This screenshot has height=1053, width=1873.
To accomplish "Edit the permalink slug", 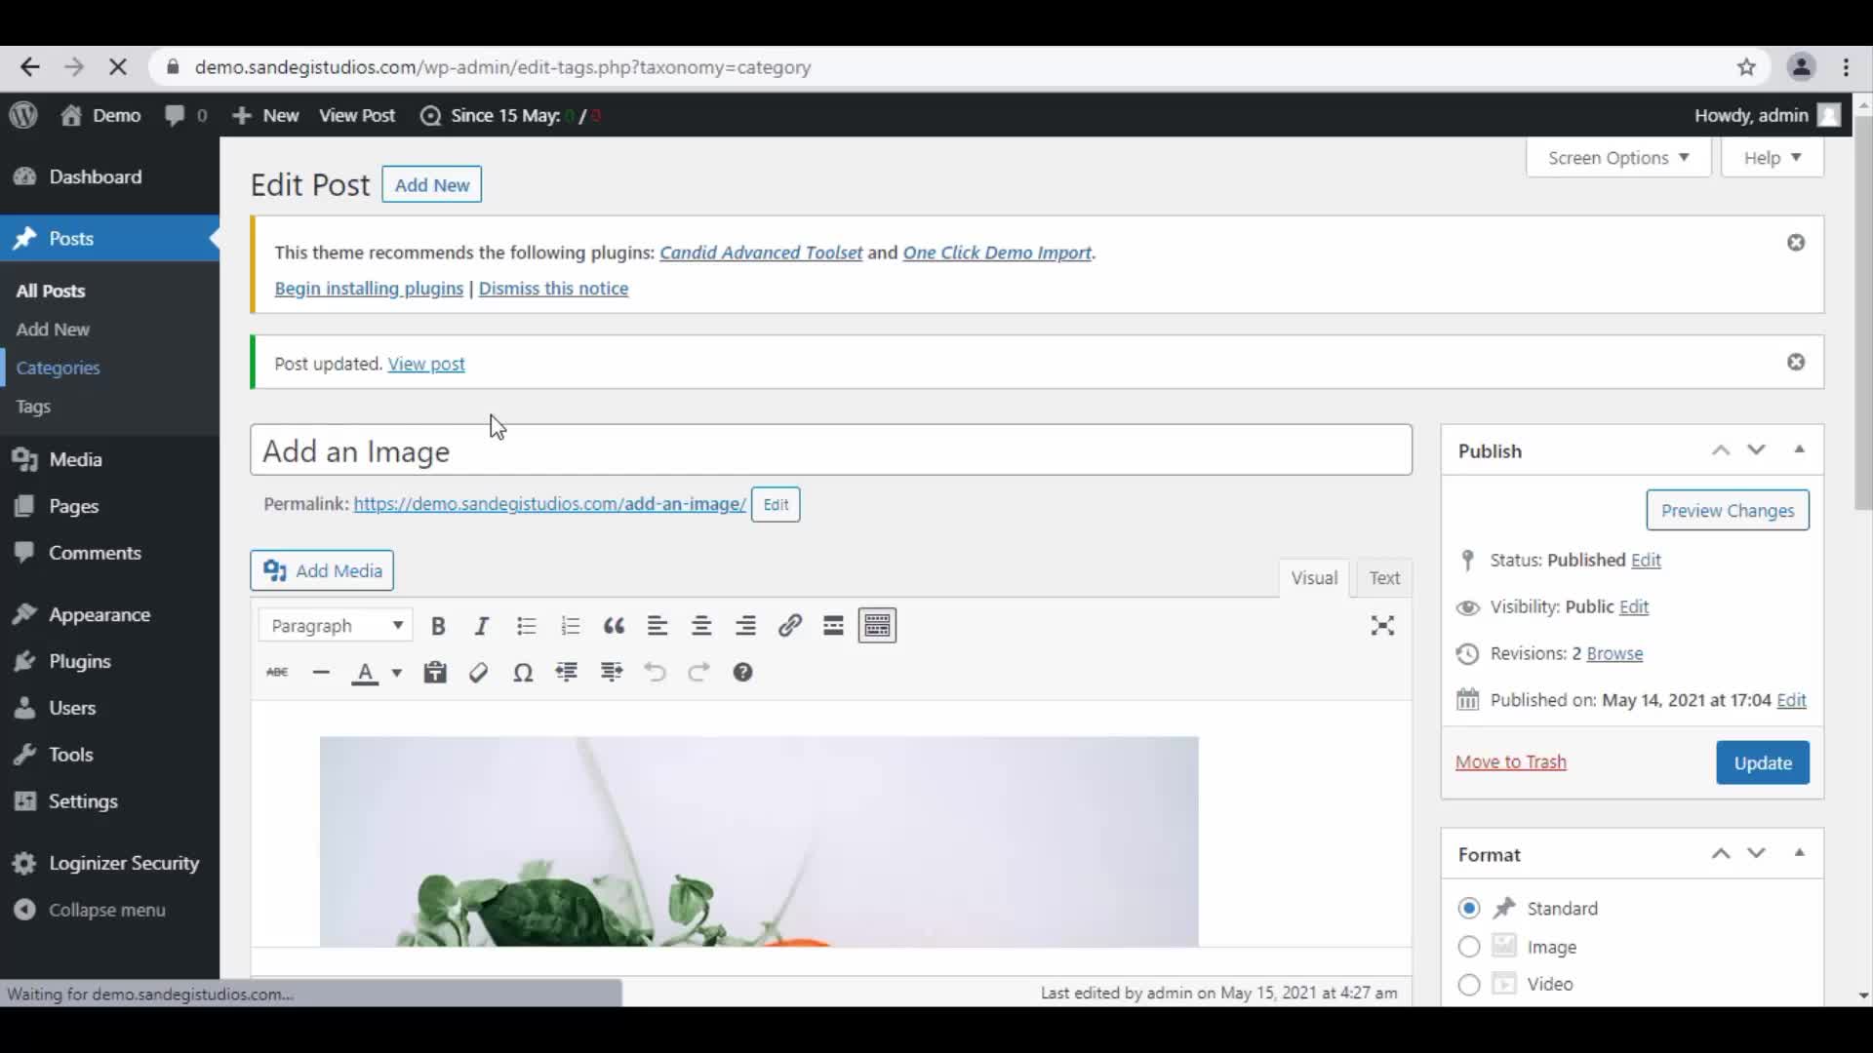I will 776,505.
